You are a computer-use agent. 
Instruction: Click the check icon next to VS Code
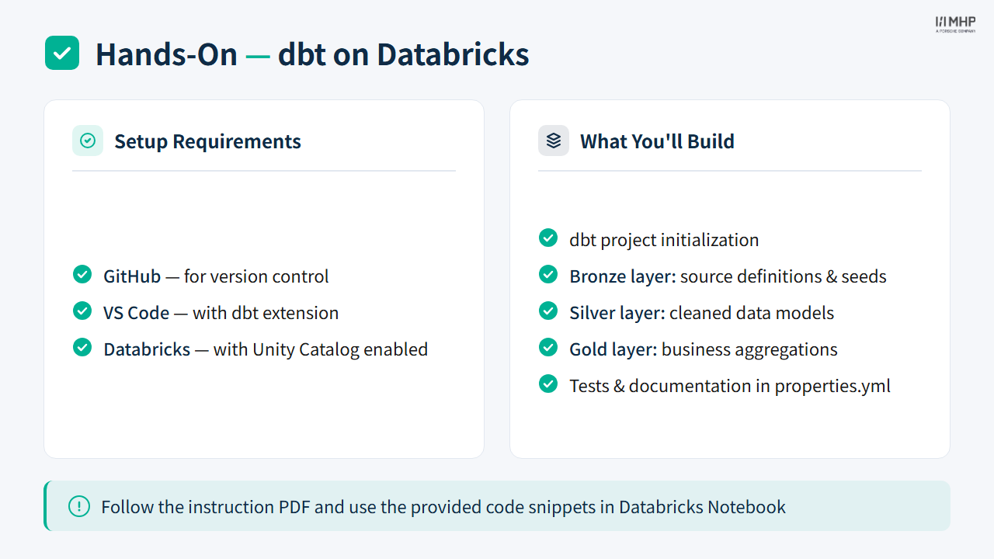[x=82, y=311]
